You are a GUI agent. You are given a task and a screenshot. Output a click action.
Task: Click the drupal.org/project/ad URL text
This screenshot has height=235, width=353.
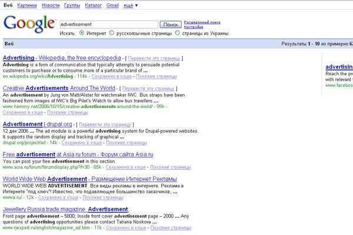[24, 143]
